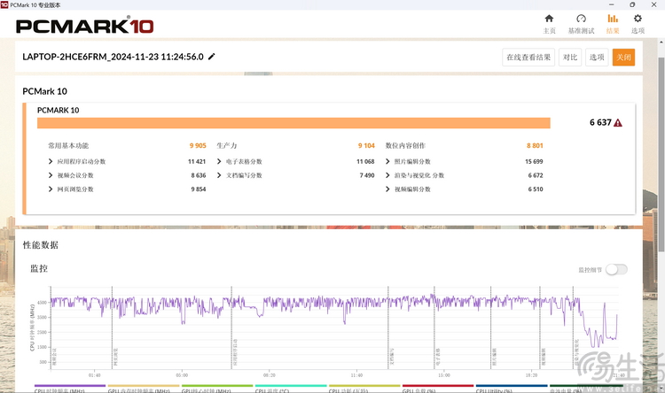
Task: Click the value 6 672
Action: tap(536, 175)
